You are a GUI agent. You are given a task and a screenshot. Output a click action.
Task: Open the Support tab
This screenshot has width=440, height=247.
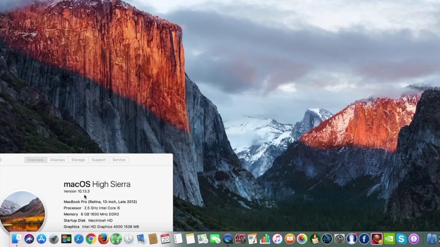(x=99, y=160)
